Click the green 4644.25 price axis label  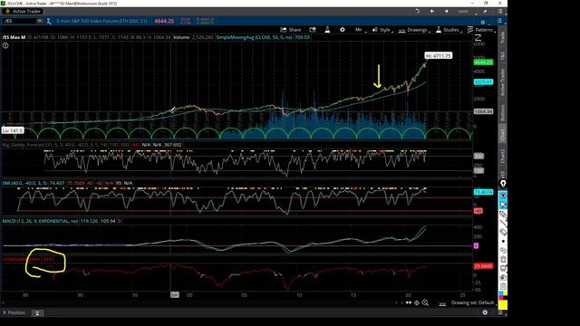(x=483, y=62)
